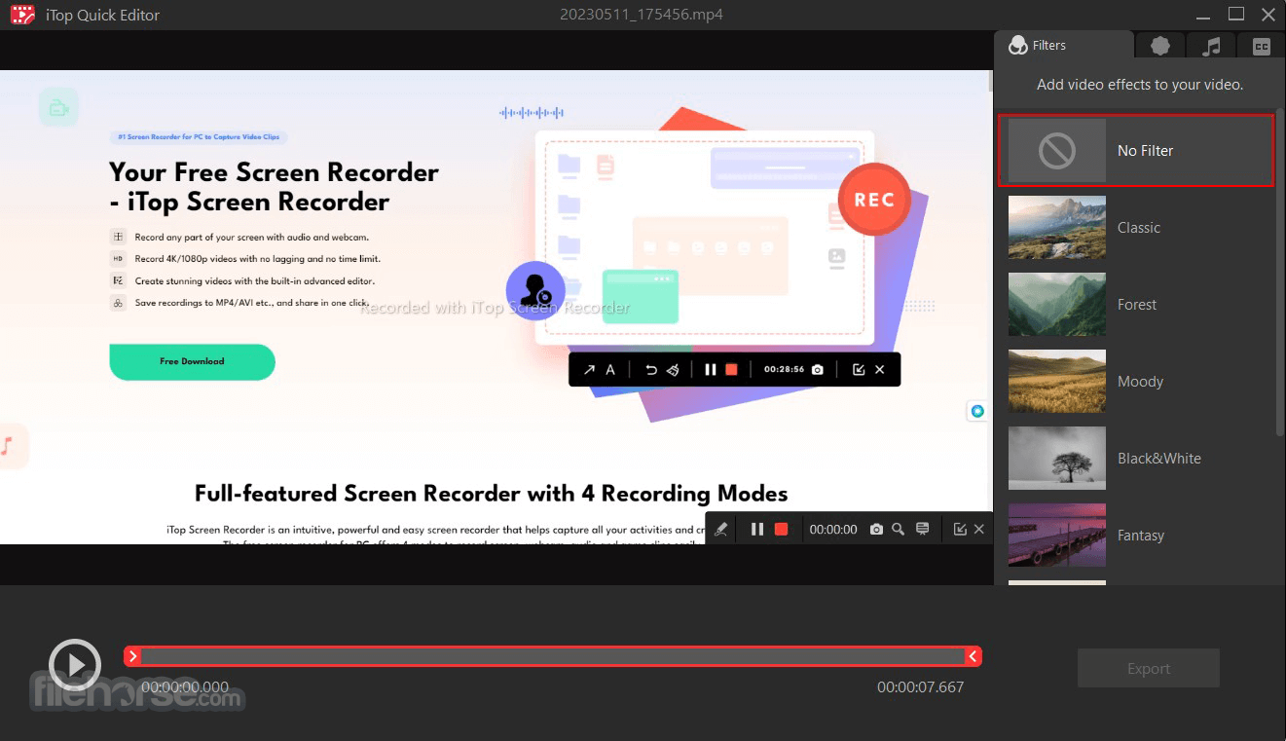
Task: Take screenshot with camera icon beside 00:00:00
Action: click(876, 529)
